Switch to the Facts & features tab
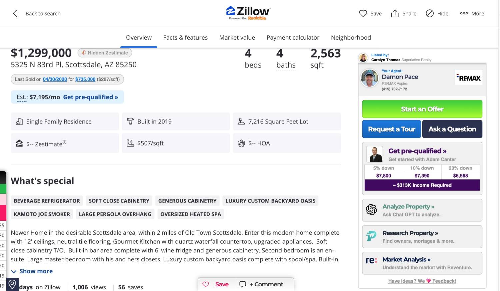This screenshot has width=500, height=291. click(x=185, y=38)
